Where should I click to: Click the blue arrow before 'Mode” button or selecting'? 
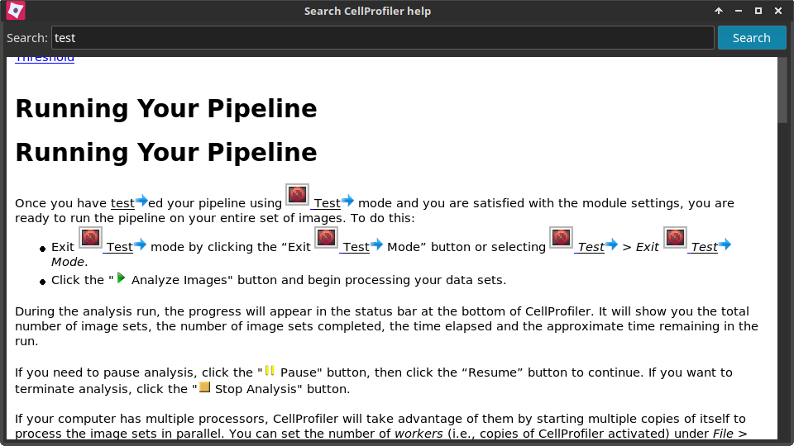pos(377,244)
